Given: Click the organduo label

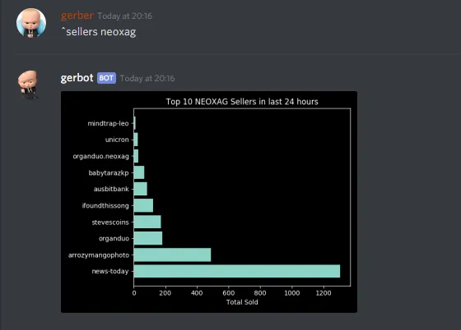Looking at the screenshot, I should 114,239.
